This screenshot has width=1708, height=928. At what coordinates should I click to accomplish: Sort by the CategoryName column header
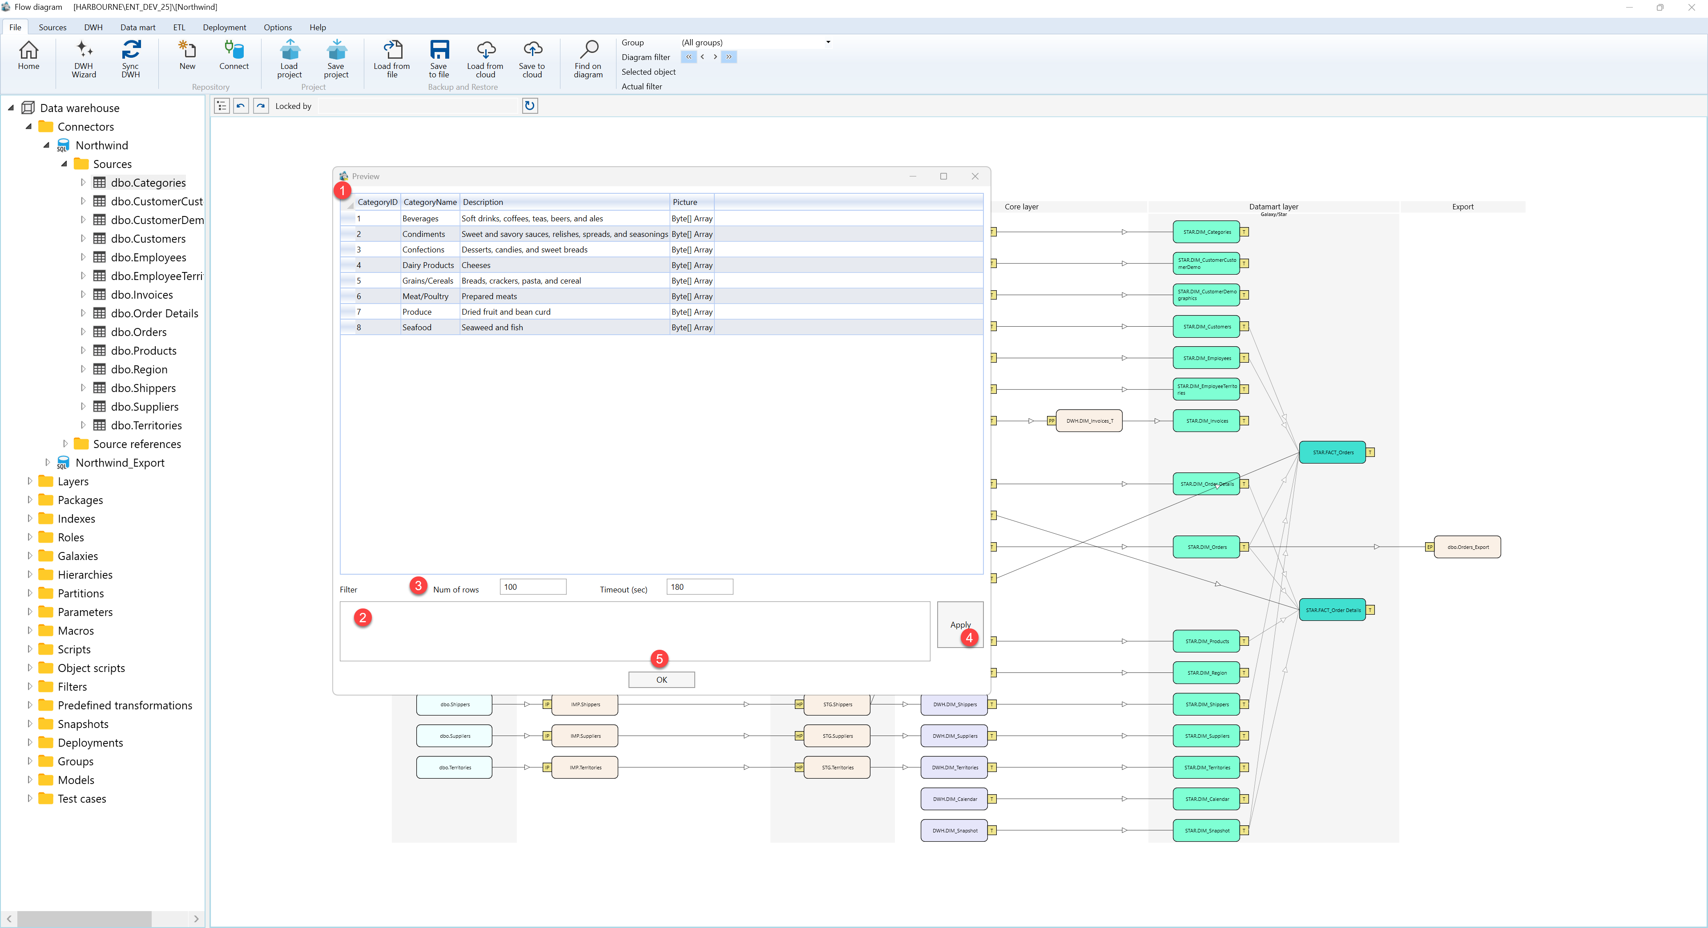click(430, 202)
